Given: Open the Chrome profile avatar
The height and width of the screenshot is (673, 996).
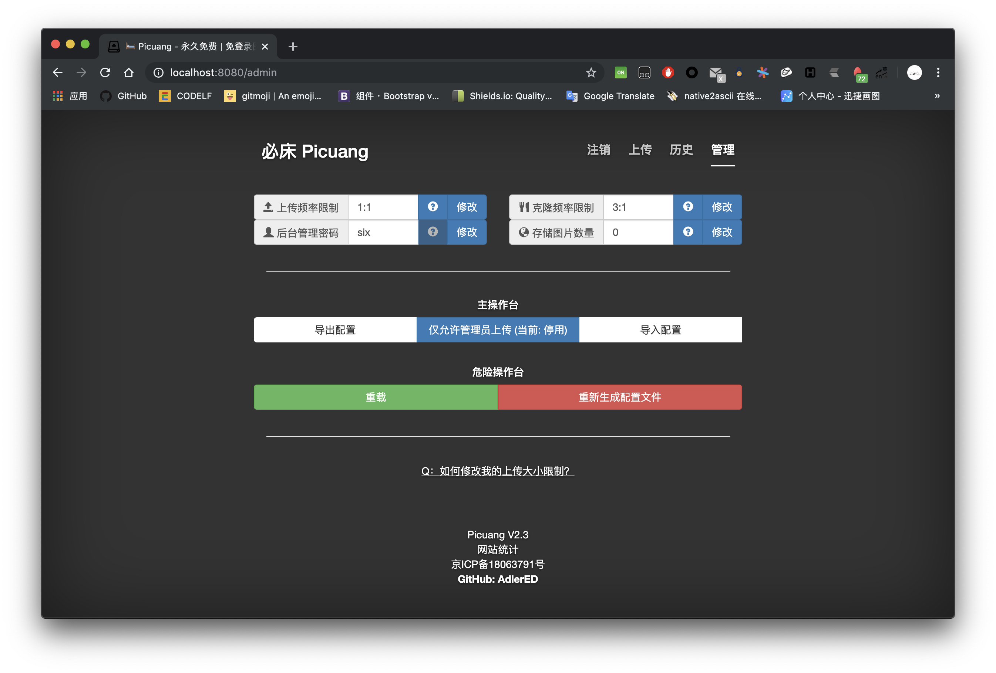Looking at the screenshot, I should click(x=914, y=72).
